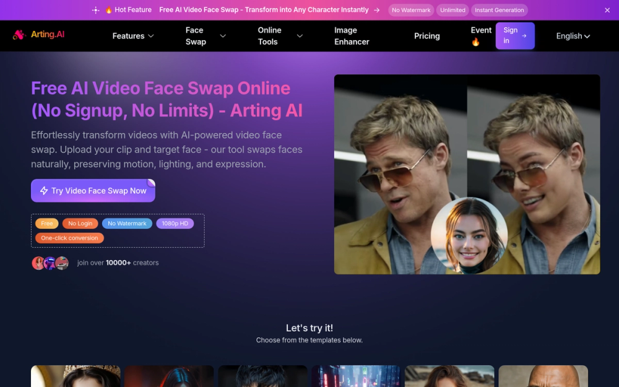Click the Arting.AI logo icon
The height and width of the screenshot is (387, 619).
pos(19,35)
